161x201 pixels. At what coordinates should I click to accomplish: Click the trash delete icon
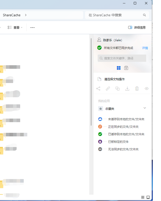pyautogui.click(x=137, y=89)
